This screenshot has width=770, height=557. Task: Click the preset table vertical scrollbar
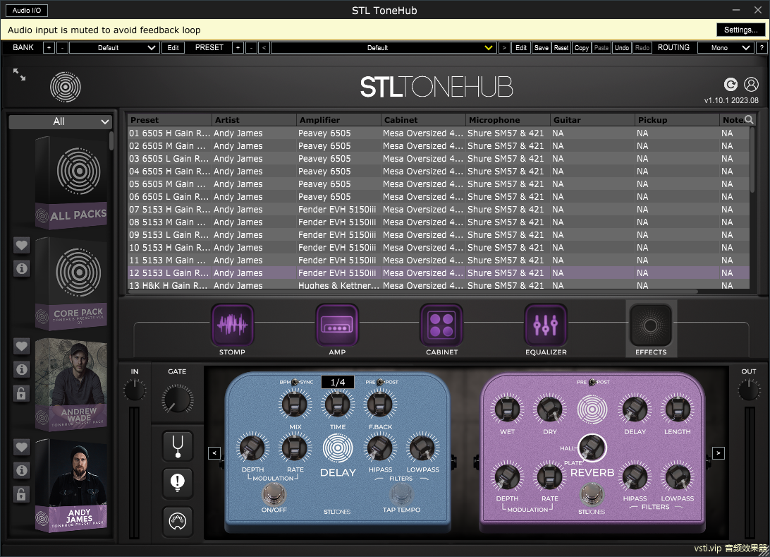(752, 160)
